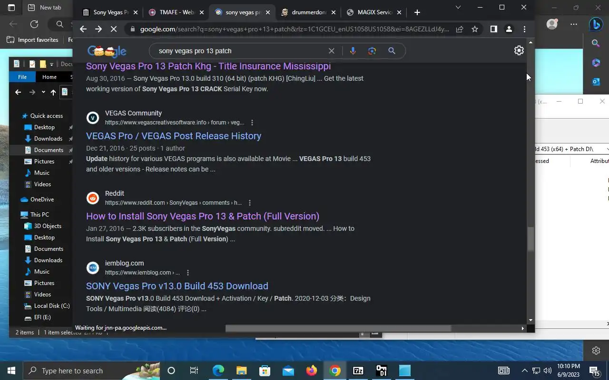609x380 pixels.
Task: Open 7-Zip from taskbar
Action: tap(358, 370)
